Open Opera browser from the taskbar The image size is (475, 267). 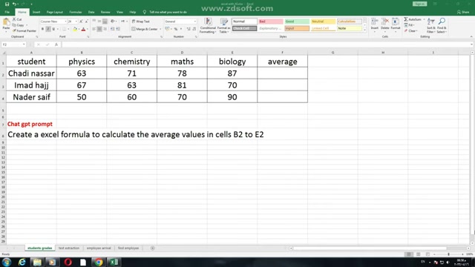[68, 262]
